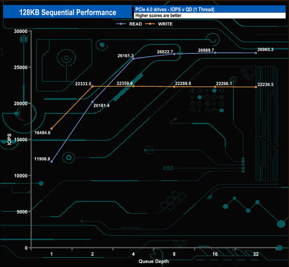The image size is (289, 267).
Task: Click the IOPS axis title
Action: [9, 139]
